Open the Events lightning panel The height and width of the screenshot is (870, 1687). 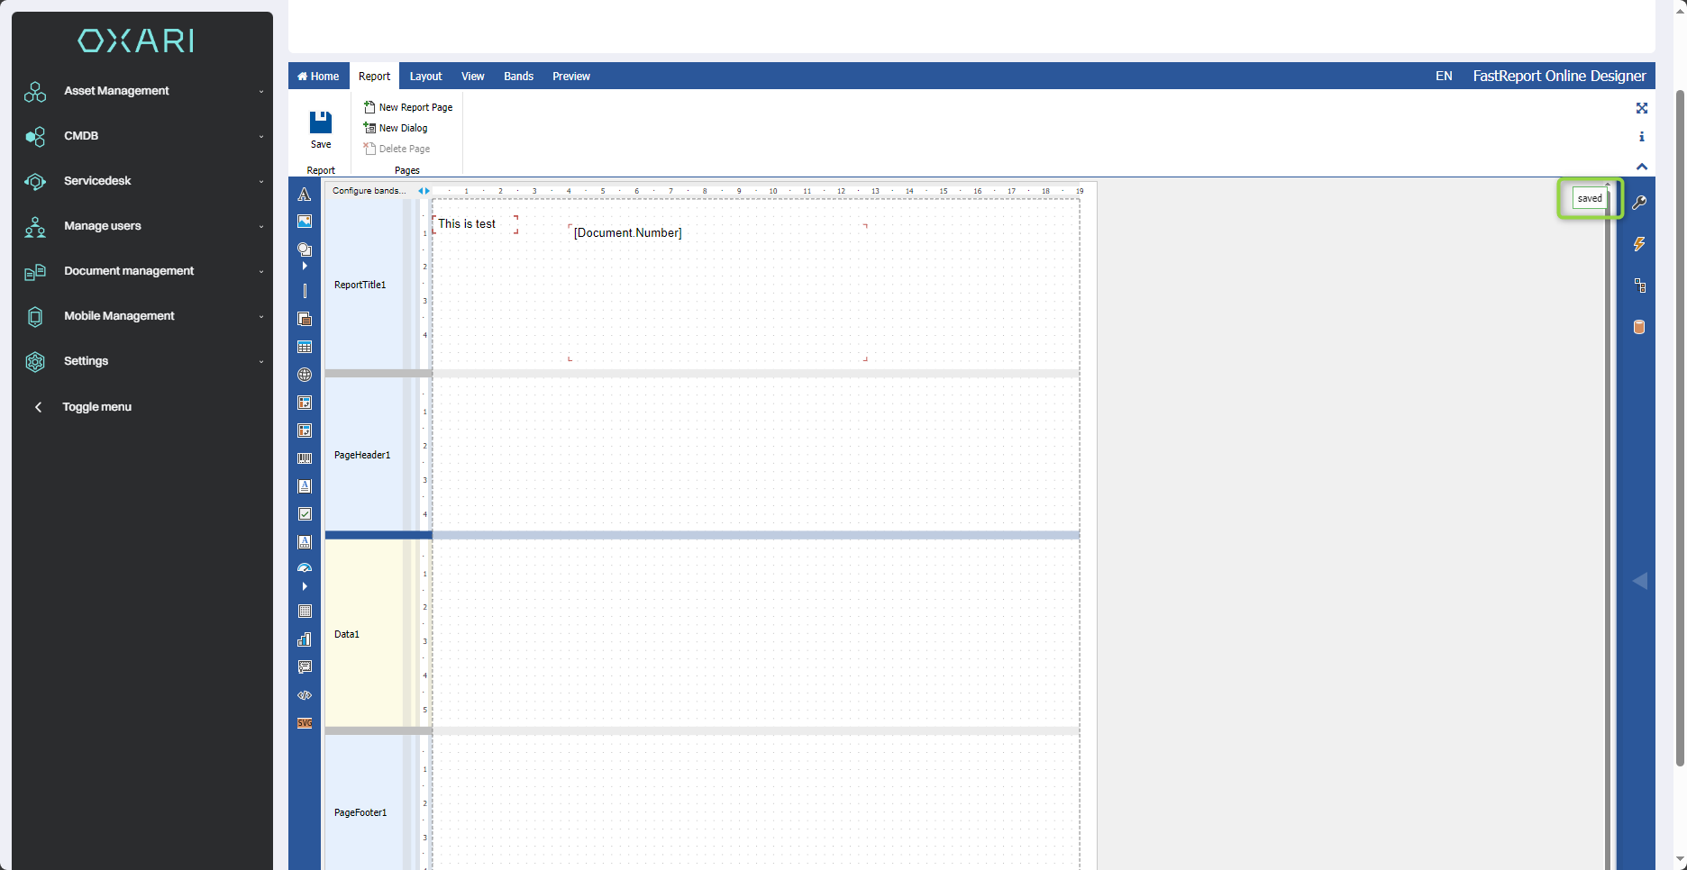[x=1639, y=244]
